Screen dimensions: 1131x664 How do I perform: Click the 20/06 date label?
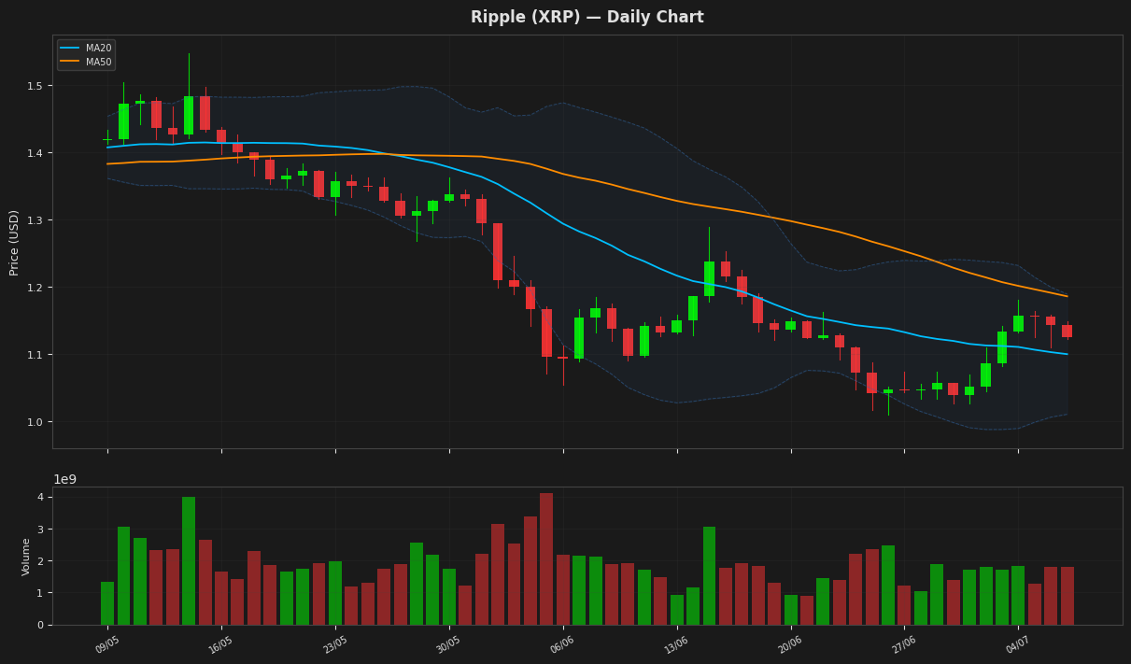click(x=790, y=644)
